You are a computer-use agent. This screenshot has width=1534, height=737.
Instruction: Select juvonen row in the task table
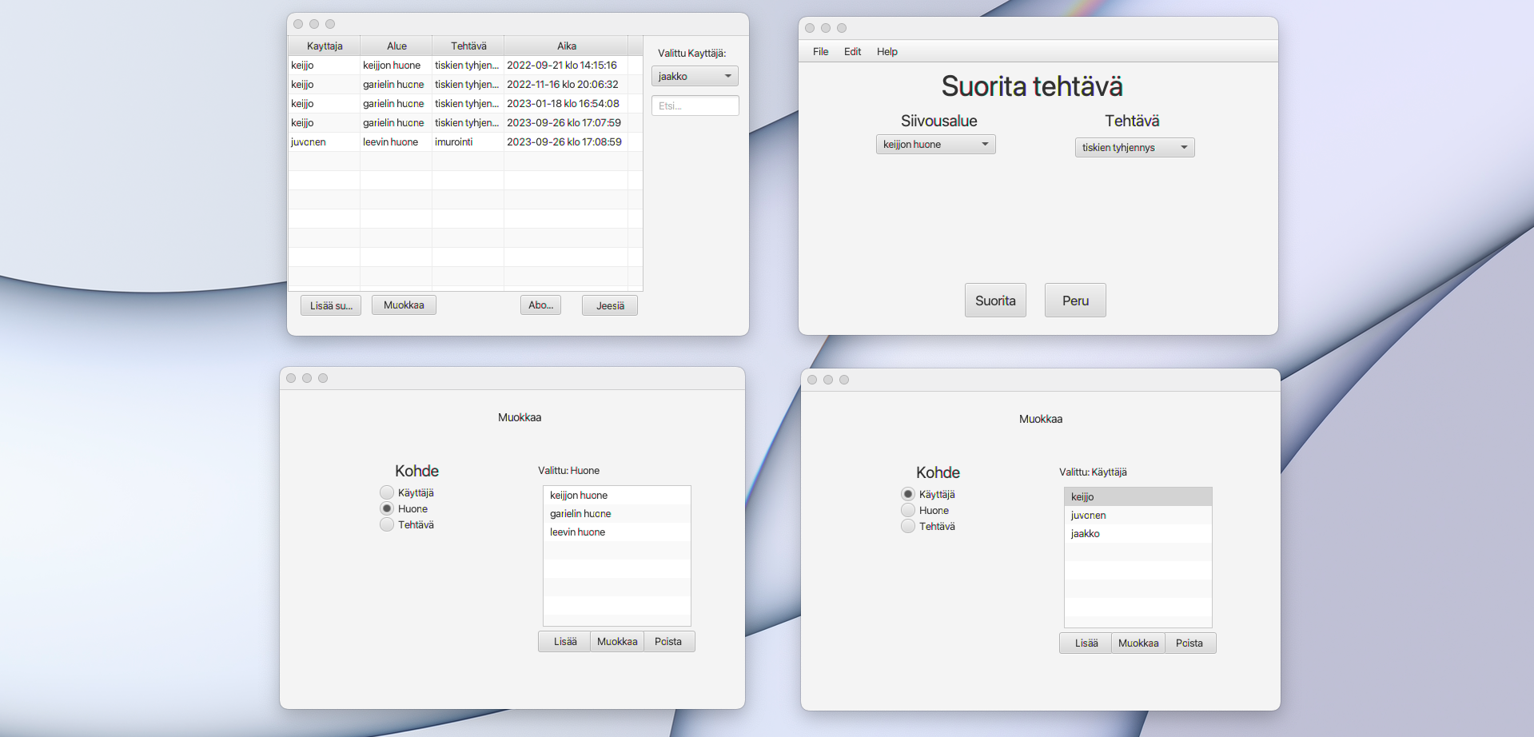465,141
